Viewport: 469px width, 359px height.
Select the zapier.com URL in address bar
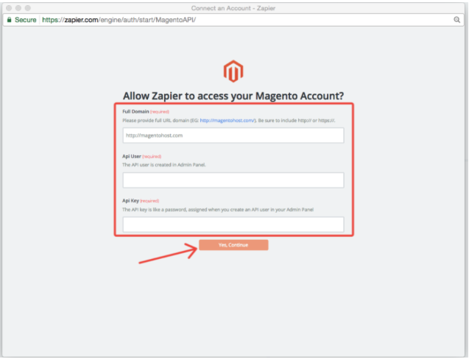[119, 20]
